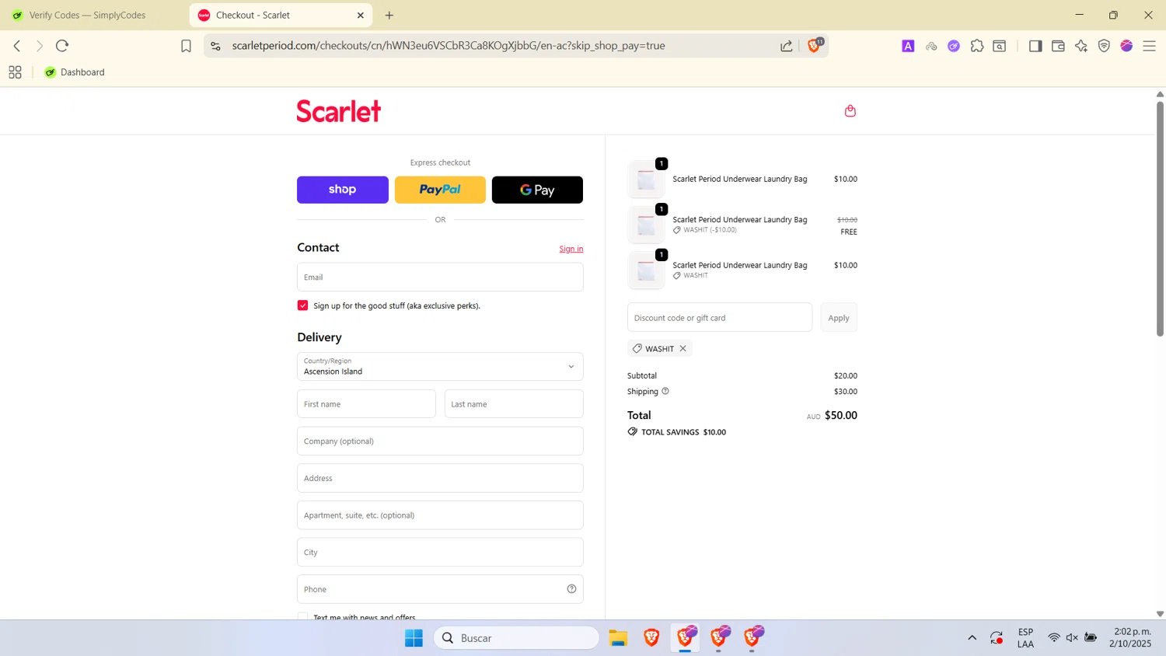Click the Windows taskbar search box
Image resolution: width=1166 pixels, height=656 pixels.
pyautogui.click(x=517, y=638)
